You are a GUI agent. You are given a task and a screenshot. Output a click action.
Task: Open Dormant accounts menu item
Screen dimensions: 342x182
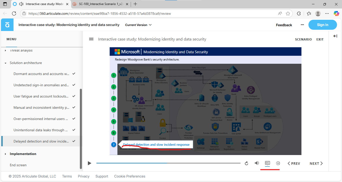42,74
